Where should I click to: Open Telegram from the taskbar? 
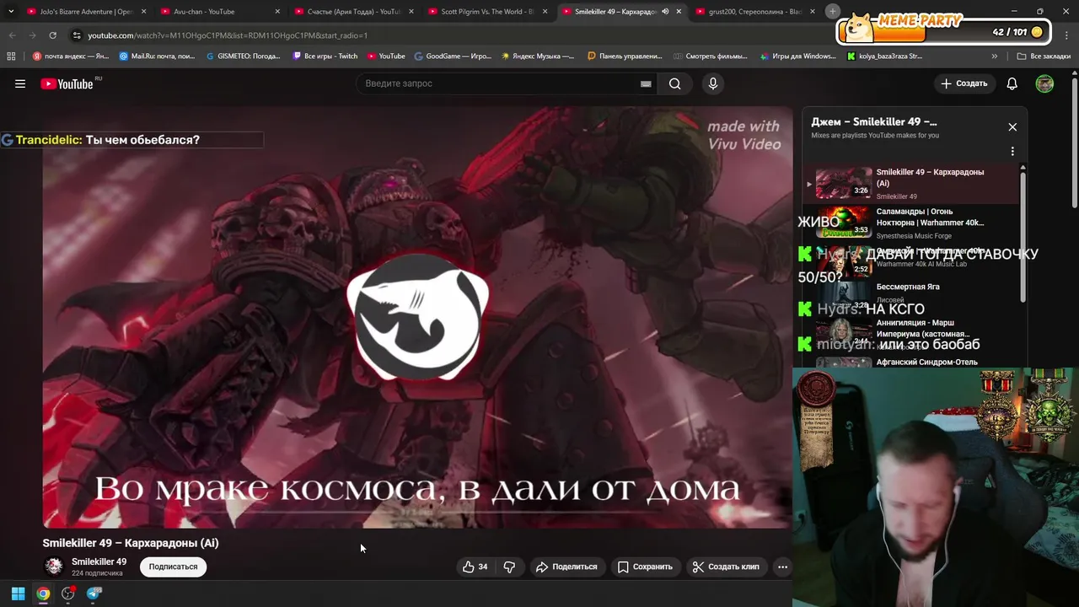[x=94, y=594]
